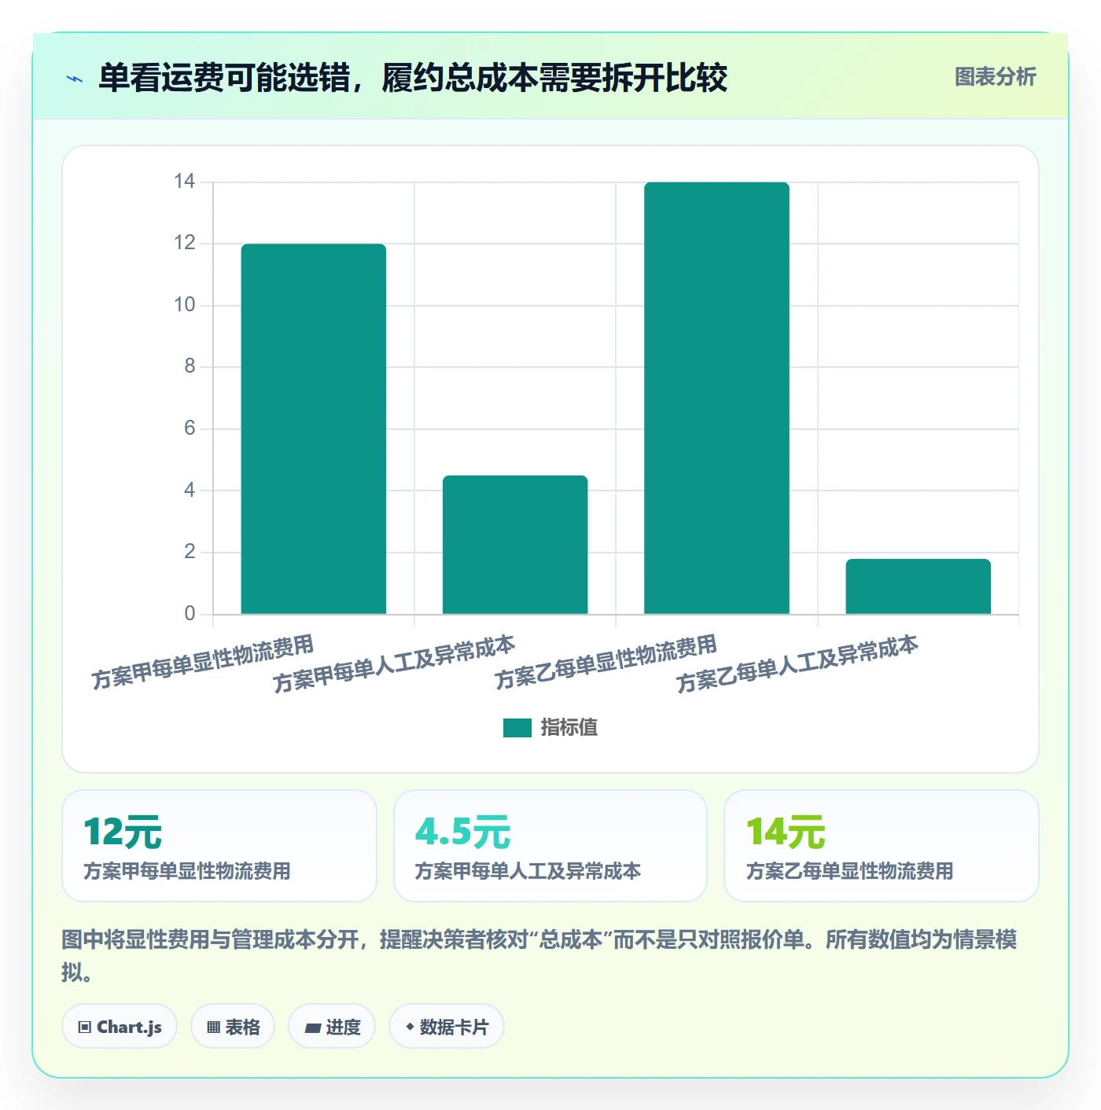Viewport: 1101px width, 1110px height.
Task: Click y-axis tick value 14
Action: point(184,182)
